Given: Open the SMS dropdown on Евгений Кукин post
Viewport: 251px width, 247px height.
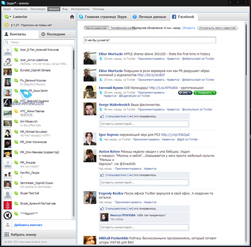Looking at the screenshot, I should click(185, 93).
